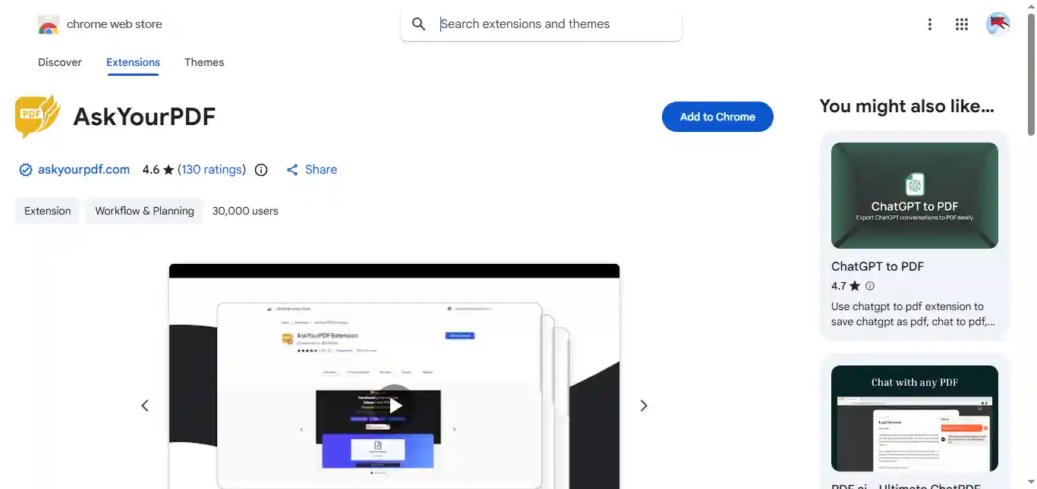Image resolution: width=1037 pixels, height=489 pixels.
Task: Switch to the Discover tab
Action: tap(60, 62)
